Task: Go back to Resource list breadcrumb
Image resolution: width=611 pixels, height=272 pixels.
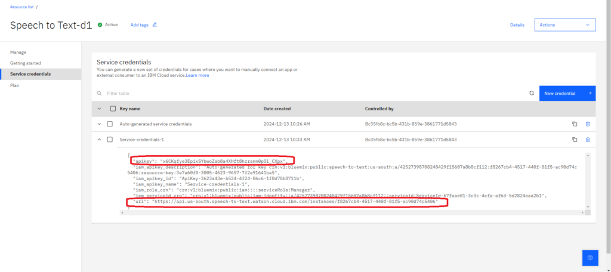Action: point(22,7)
